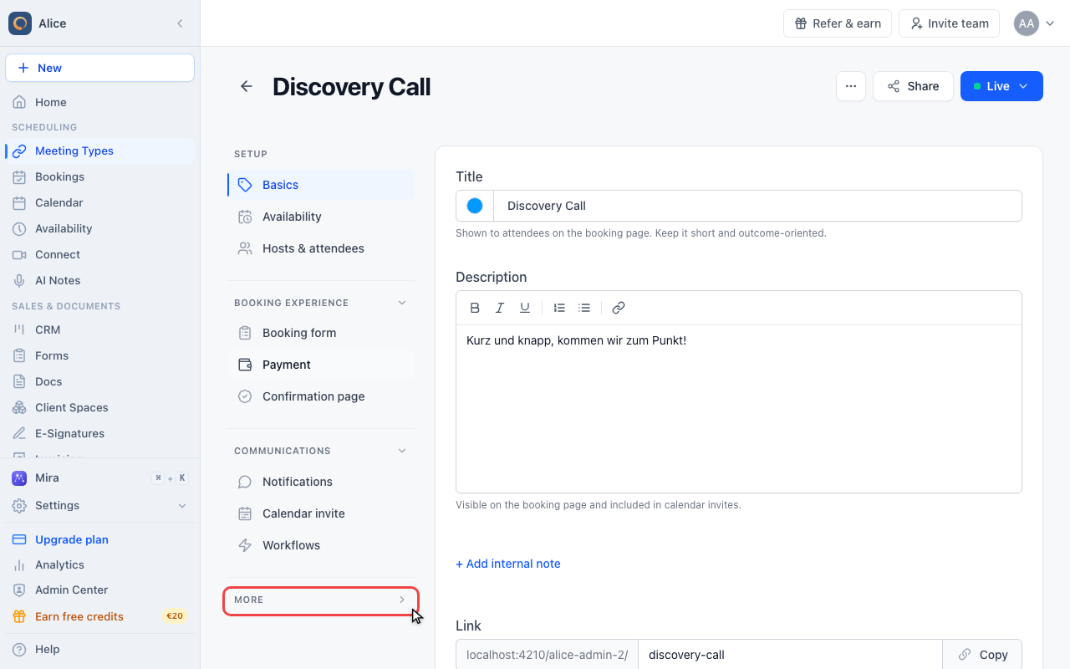Insert a numbered list in the description
The image size is (1070, 669).
[x=559, y=308]
